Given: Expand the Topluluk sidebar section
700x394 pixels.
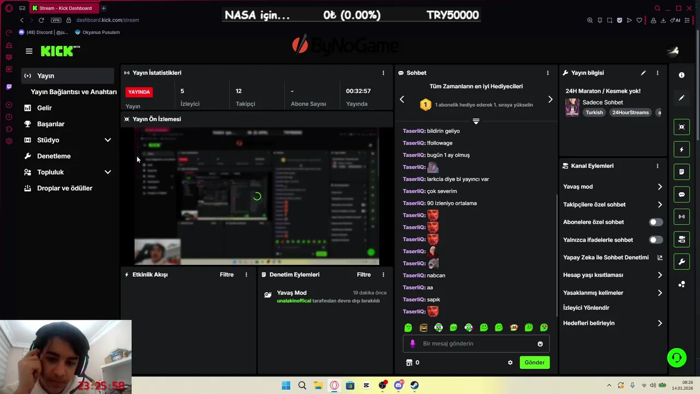Looking at the screenshot, I should pos(108,172).
